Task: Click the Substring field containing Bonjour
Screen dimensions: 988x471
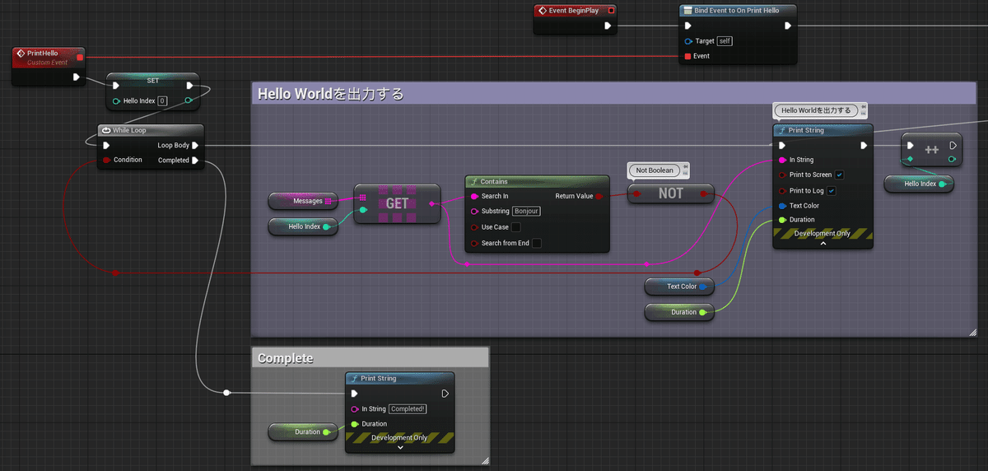Action: point(526,212)
